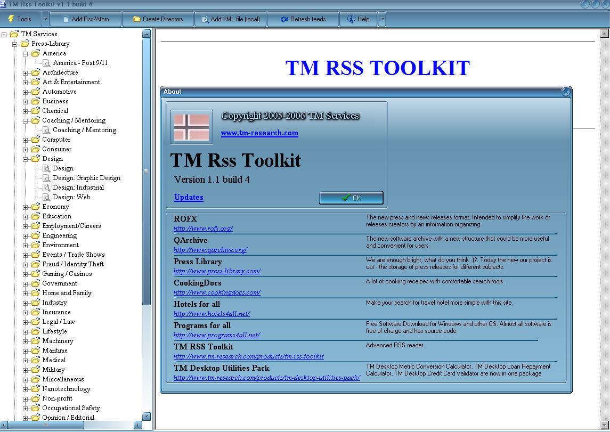
Task: Click the Design: Graphic Design feed icon
Action: coord(46,178)
